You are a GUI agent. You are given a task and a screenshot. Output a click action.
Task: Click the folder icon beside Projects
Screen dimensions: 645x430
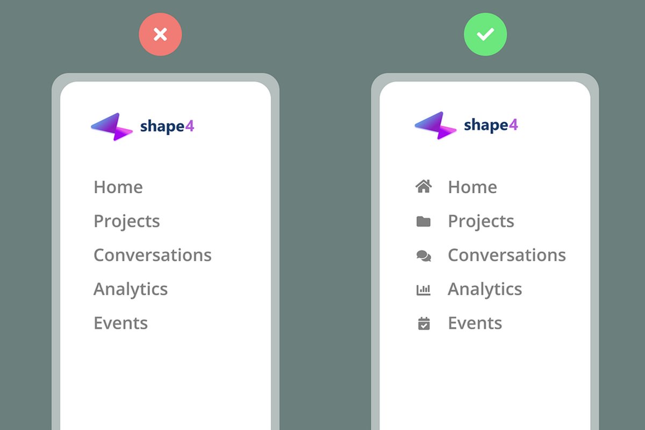click(424, 221)
